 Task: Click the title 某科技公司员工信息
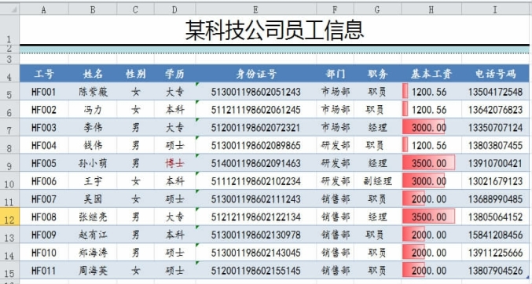tap(274, 30)
